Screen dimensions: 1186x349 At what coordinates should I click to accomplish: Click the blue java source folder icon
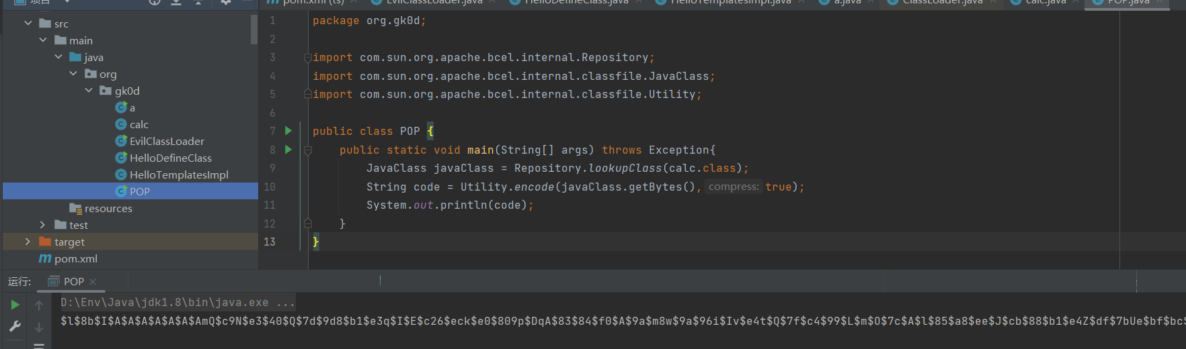75,57
